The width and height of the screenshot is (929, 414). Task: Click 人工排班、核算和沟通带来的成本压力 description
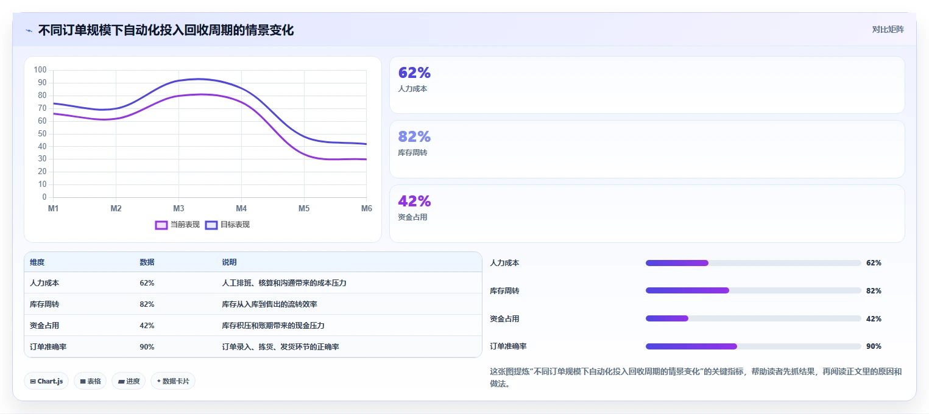pyautogui.click(x=284, y=283)
